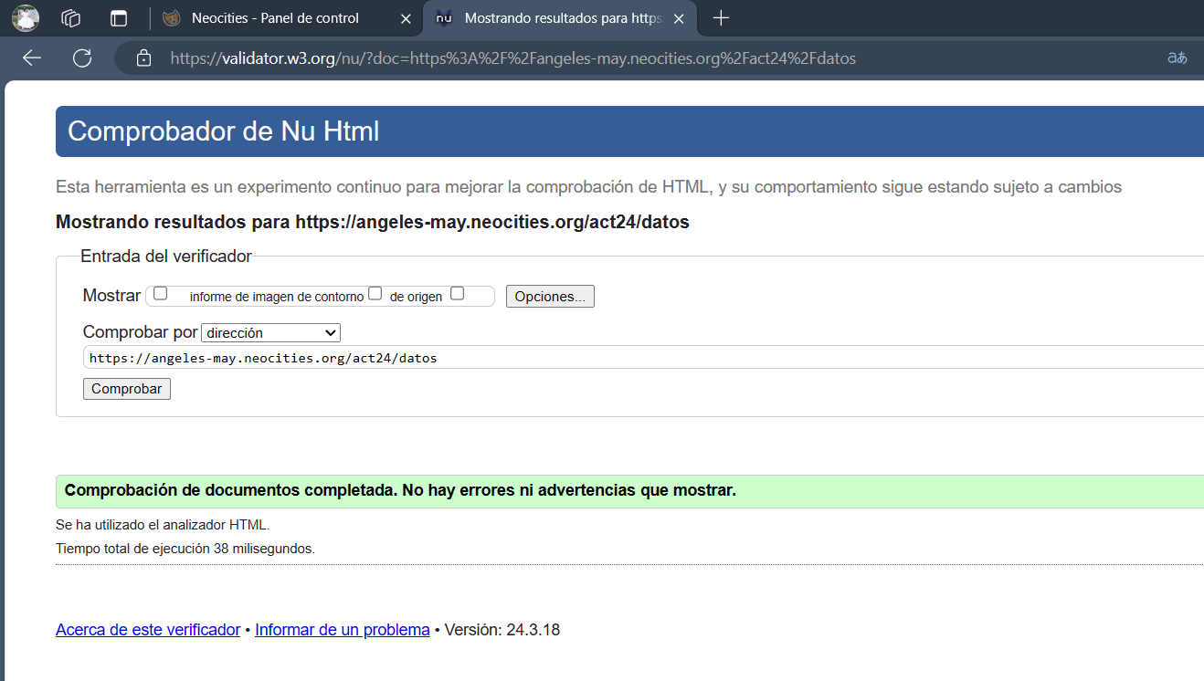
Task: Select the Comprobación de documentos completada message
Action: click(400, 490)
